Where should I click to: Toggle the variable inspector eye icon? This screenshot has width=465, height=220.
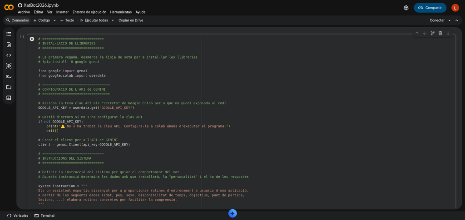[9, 66]
